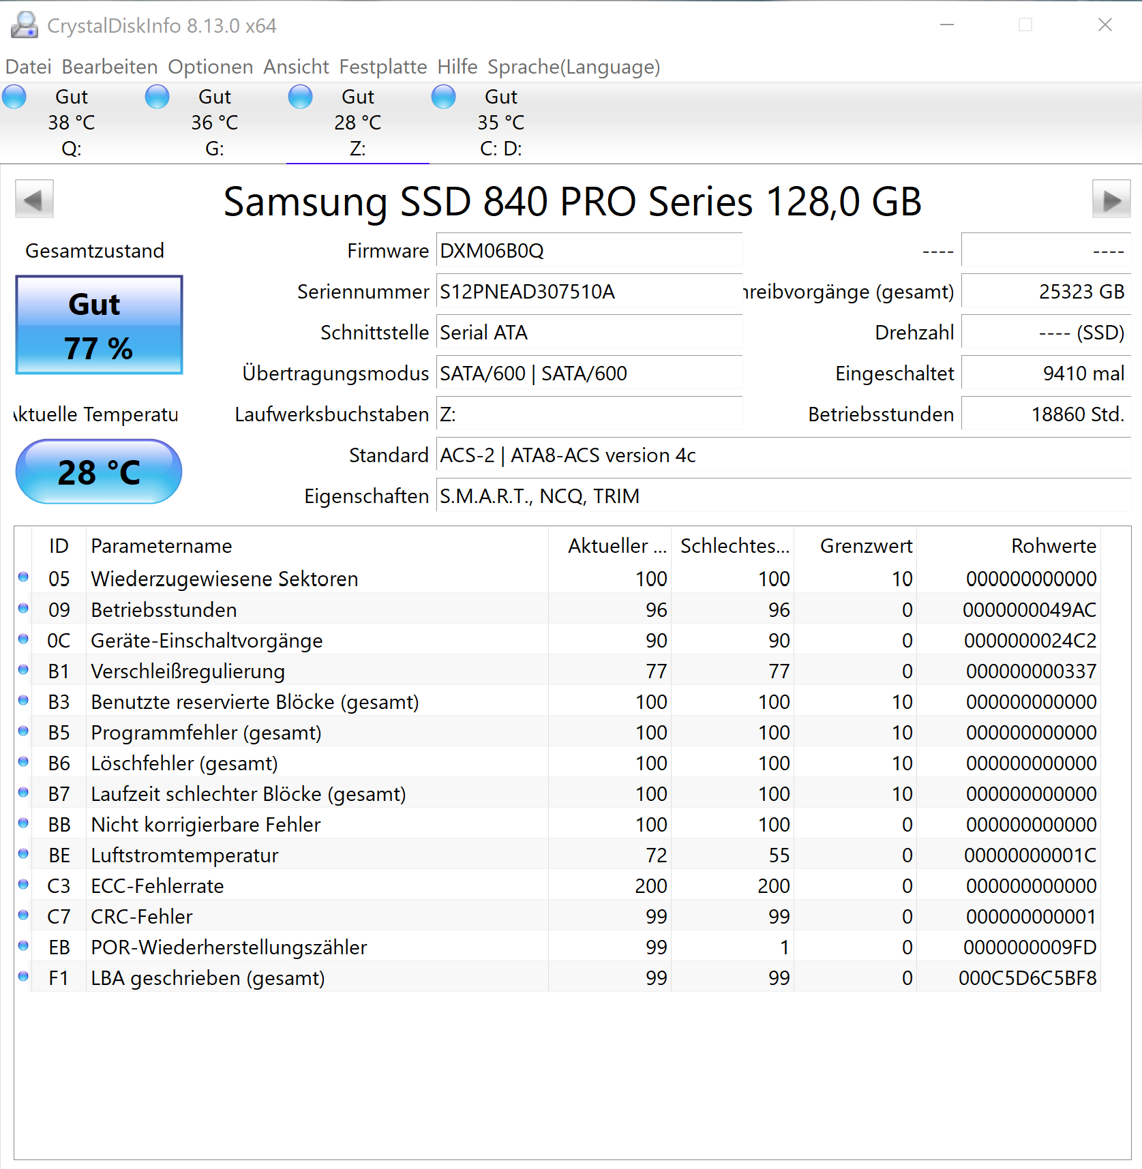Click total writes value 25323 GB
Viewport: 1142px width, 1169px height.
1046,291
